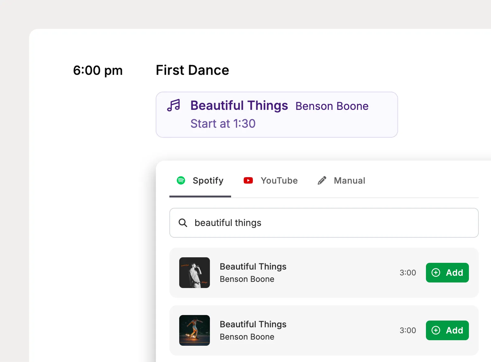Click the Spotify logo icon
This screenshot has height=362, width=491.
[181, 180]
